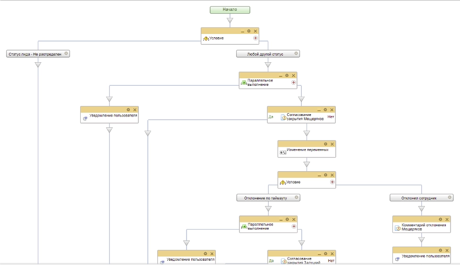Delete the Комментарий отклонения Мещеряков block
Screen dimensions: 460x265
447,219
